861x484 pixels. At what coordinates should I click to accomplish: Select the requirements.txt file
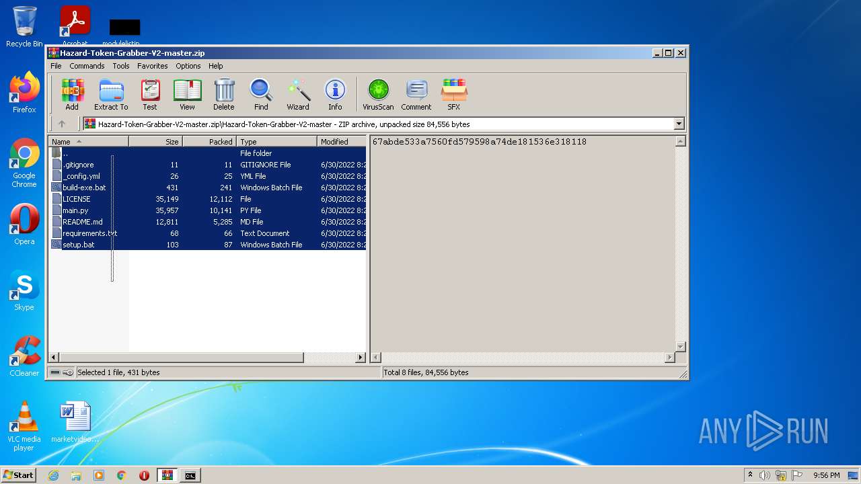(x=207, y=233)
